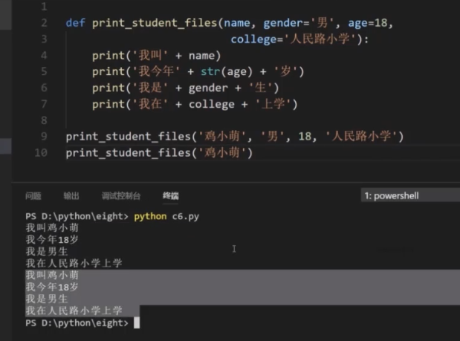Click the first '我今年18岁' terminal output line
Viewport: 460px width, 341px height.
tap(52, 239)
